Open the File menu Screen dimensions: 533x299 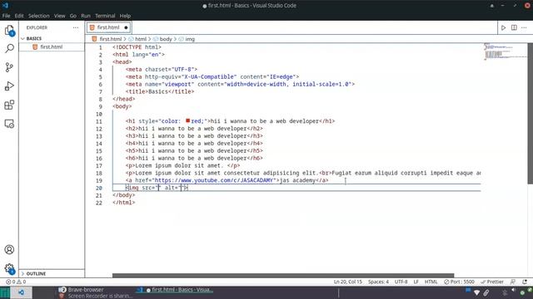point(6,16)
